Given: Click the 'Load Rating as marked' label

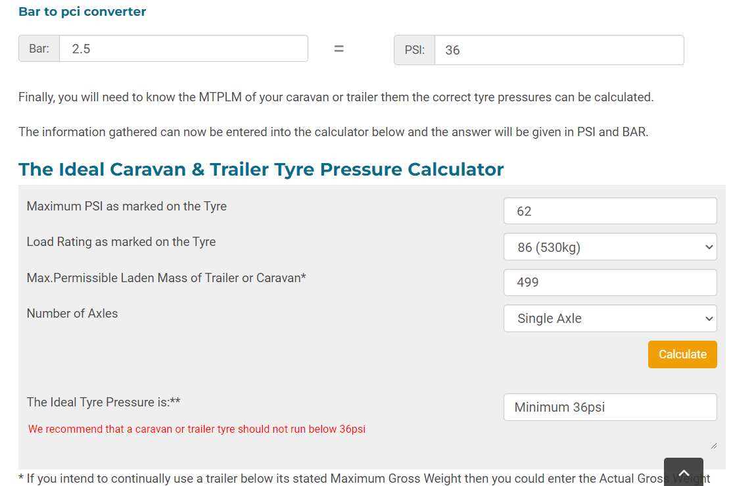Looking at the screenshot, I should tap(121, 242).
